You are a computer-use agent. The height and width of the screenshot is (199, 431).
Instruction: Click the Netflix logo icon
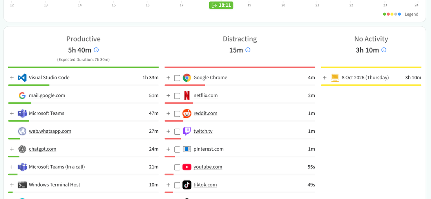(187, 95)
